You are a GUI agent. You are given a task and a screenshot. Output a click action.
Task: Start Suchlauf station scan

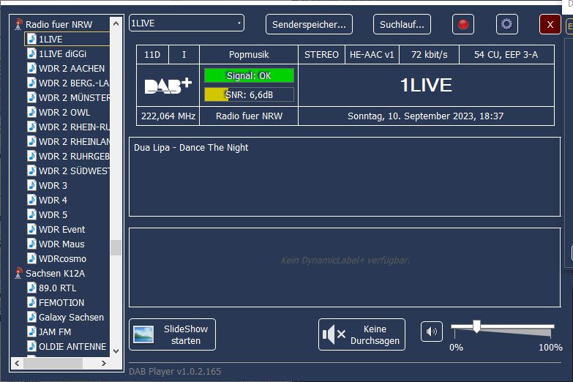402,24
